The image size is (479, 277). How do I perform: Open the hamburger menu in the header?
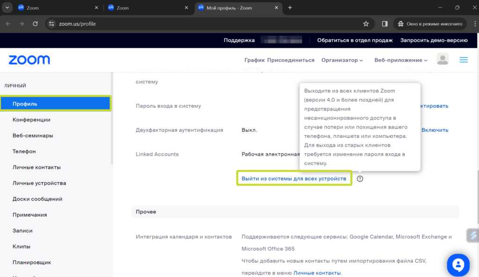pyautogui.click(x=464, y=60)
